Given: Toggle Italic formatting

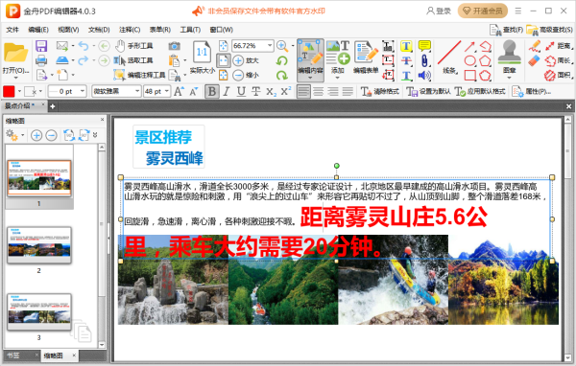Looking at the screenshot, I should point(227,91).
